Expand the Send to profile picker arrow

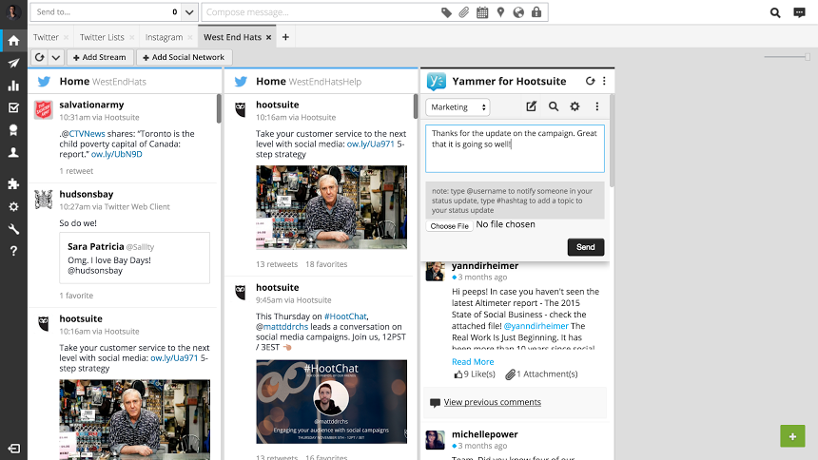tap(189, 12)
